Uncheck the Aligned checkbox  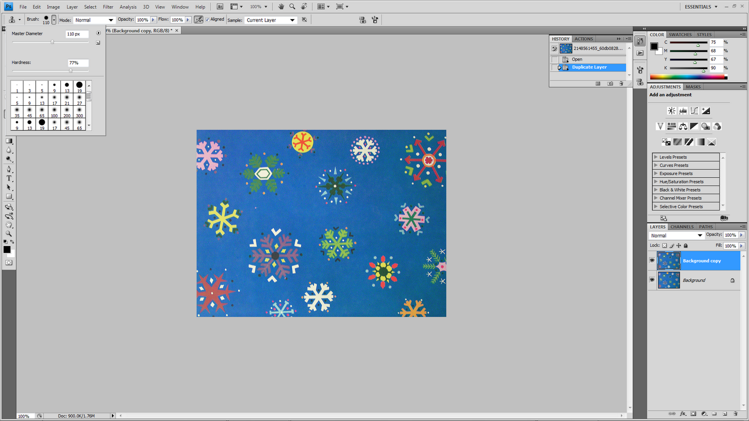207,20
